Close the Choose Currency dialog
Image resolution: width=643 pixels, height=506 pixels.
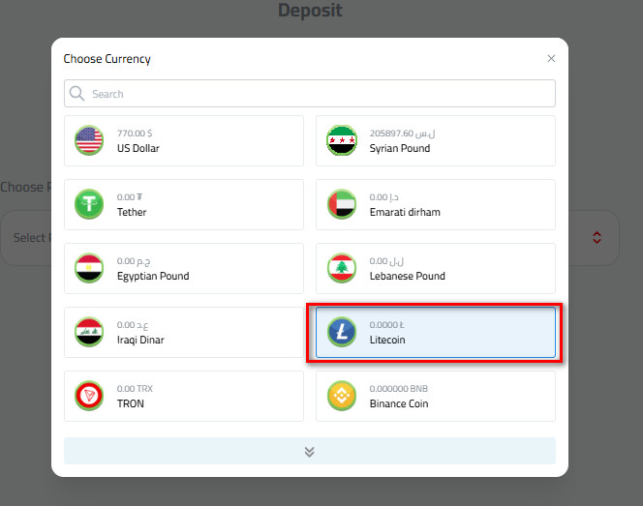pos(551,59)
